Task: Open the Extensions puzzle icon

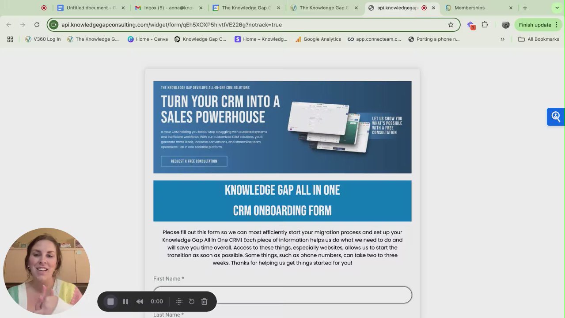Action: pyautogui.click(x=485, y=25)
